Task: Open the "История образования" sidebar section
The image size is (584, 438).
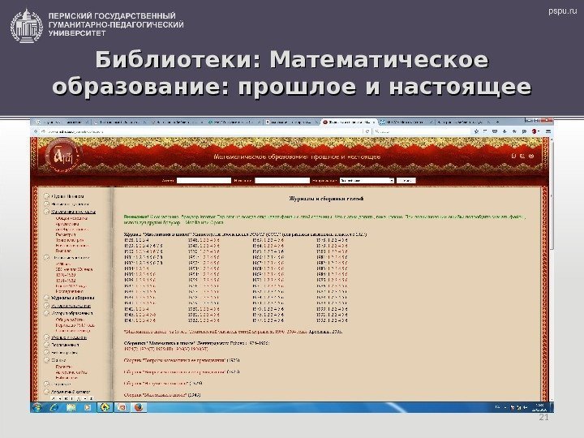Action: click(72, 313)
